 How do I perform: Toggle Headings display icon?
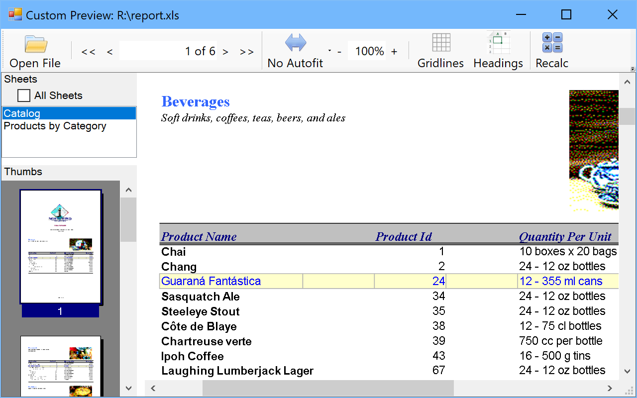pyautogui.click(x=498, y=43)
